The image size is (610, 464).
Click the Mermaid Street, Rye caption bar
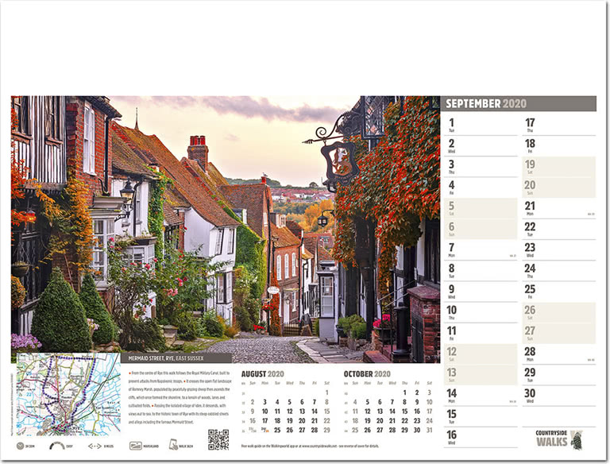(x=176, y=358)
